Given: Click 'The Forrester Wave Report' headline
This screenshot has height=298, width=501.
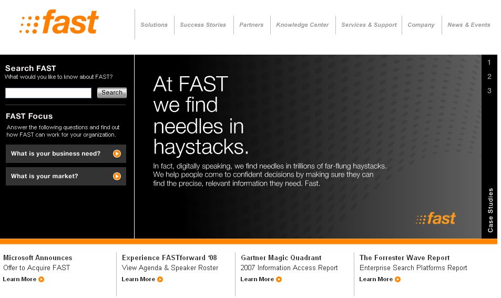Looking at the screenshot, I should pos(404,258).
